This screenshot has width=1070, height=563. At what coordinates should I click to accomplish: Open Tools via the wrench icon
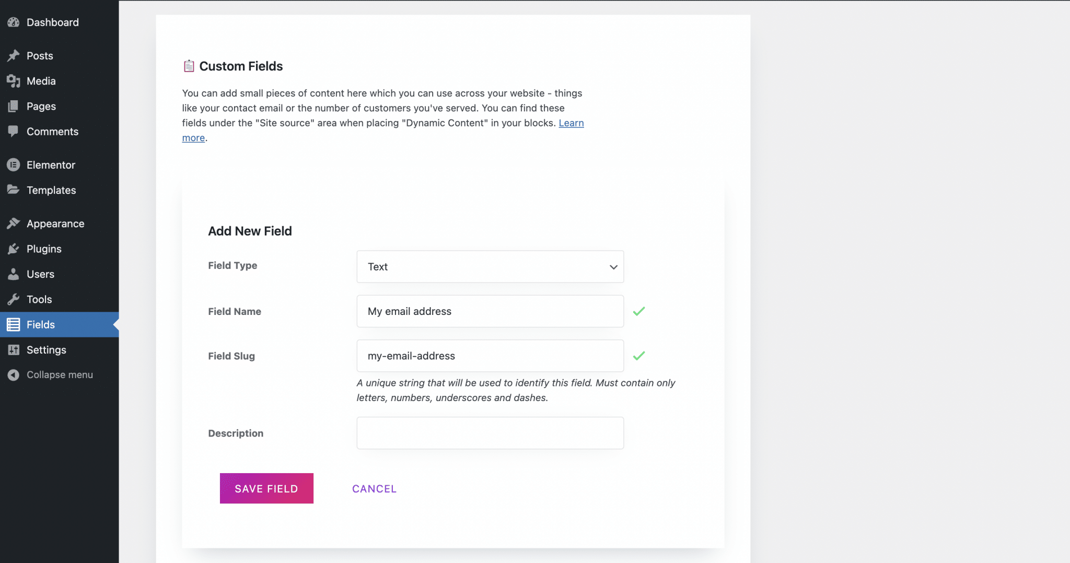click(x=13, y=299)
